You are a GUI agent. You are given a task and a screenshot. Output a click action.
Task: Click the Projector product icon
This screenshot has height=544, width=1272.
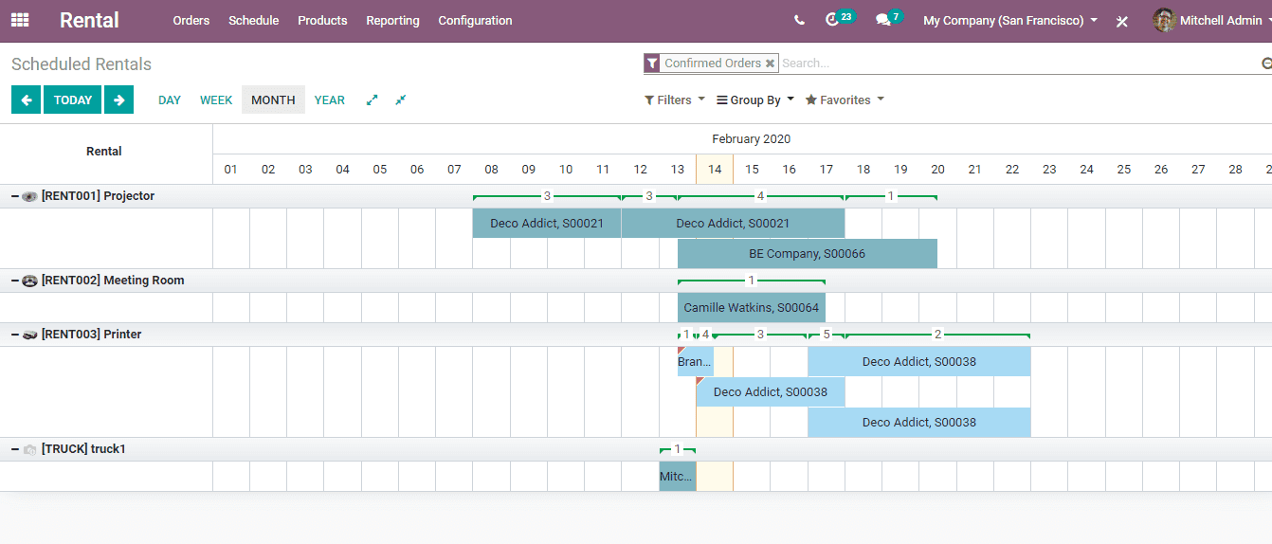[29, 196]
